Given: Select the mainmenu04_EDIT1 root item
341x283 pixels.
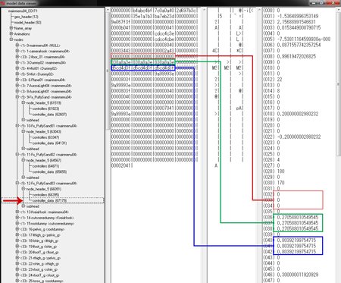Looking at the screenshot, I should tap(23, 11).
